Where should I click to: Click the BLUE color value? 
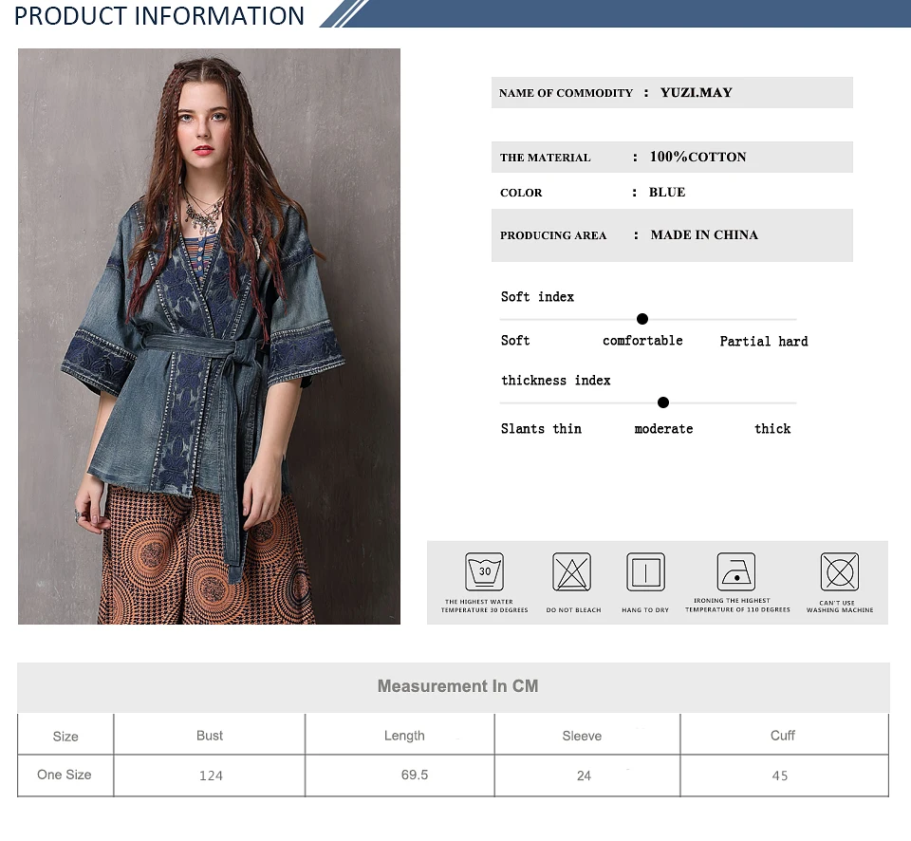pyautogui.click(x=667, y=193)
